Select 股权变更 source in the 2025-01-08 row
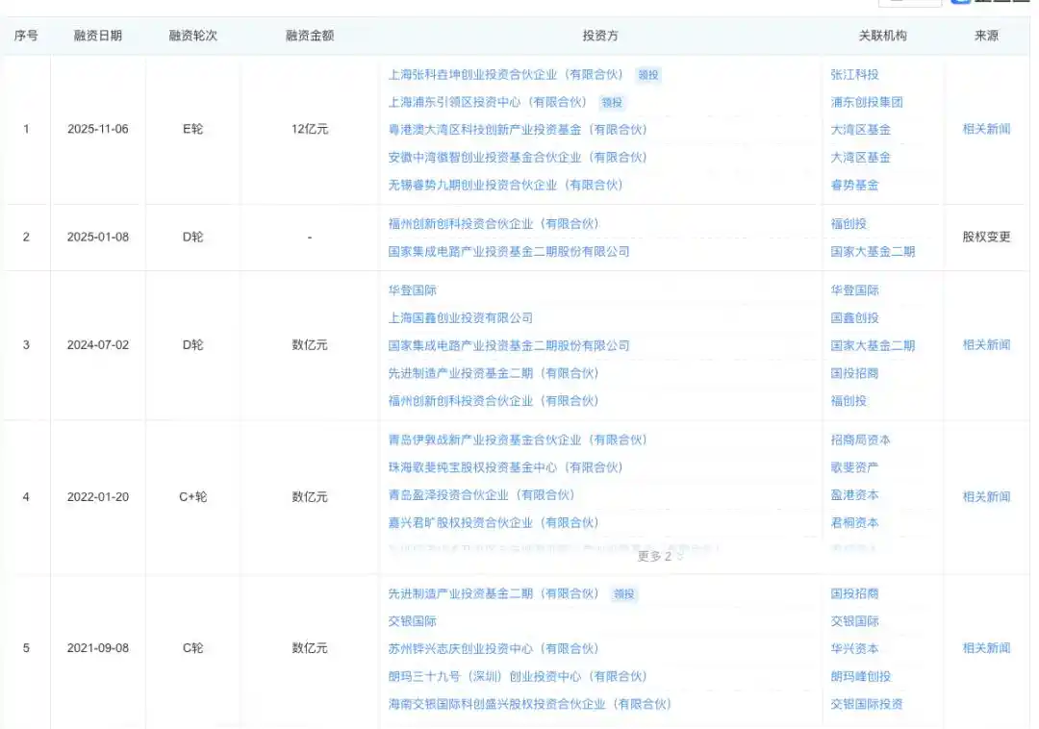1039x729 pixels. click(986, 237)
